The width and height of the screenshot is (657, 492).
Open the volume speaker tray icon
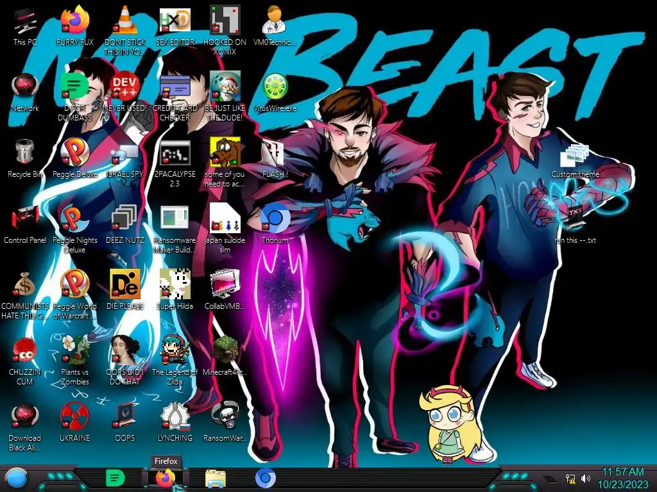(x=586, y=479)
